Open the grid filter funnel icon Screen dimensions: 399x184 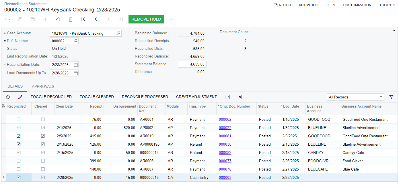tap(391, 97)
